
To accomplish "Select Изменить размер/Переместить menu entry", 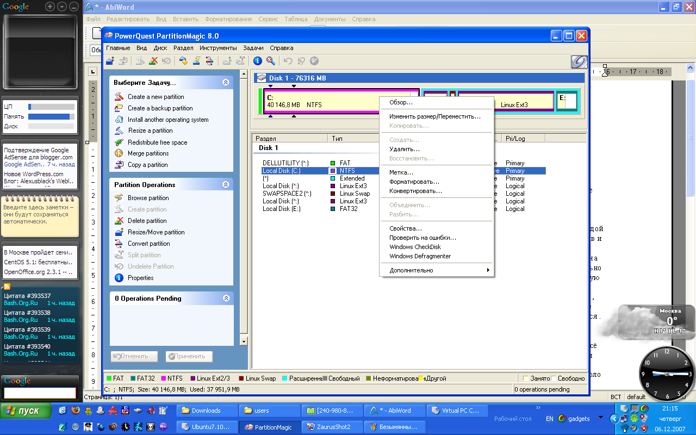I will click(437, 116).
